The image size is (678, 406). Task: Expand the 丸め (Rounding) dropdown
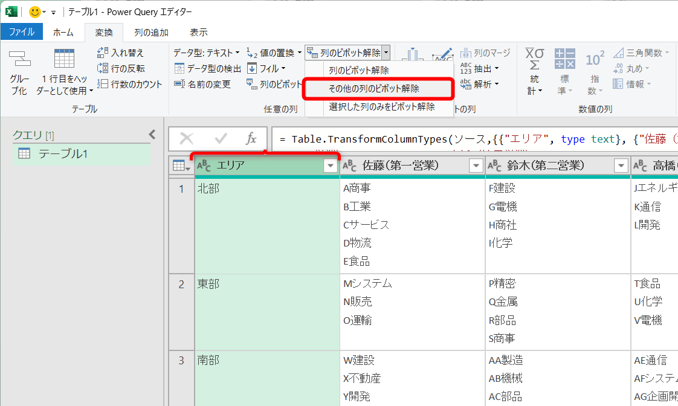pyautogui.click(x=648, y=68)
